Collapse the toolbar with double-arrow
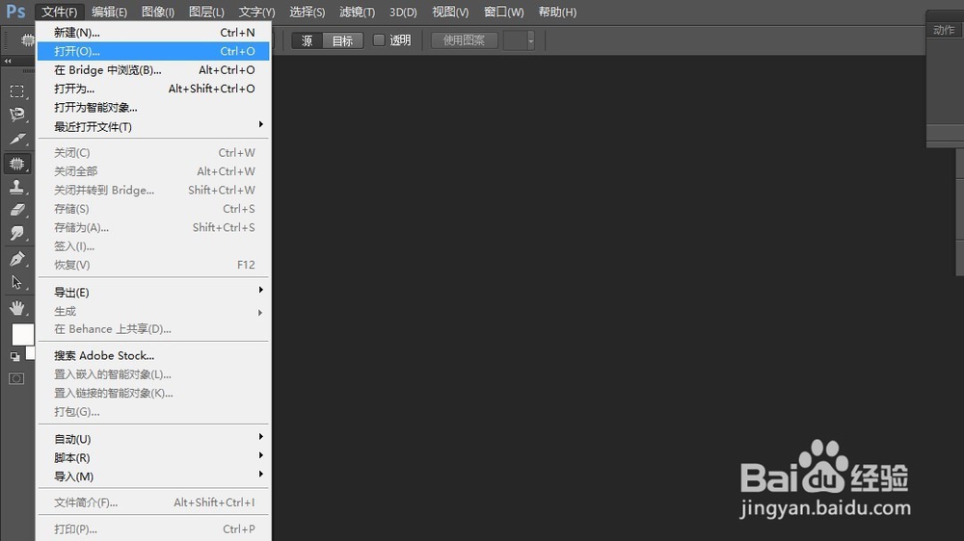Image resolution: width=964 pixels, height=541 pixels. tap(8, 61)
